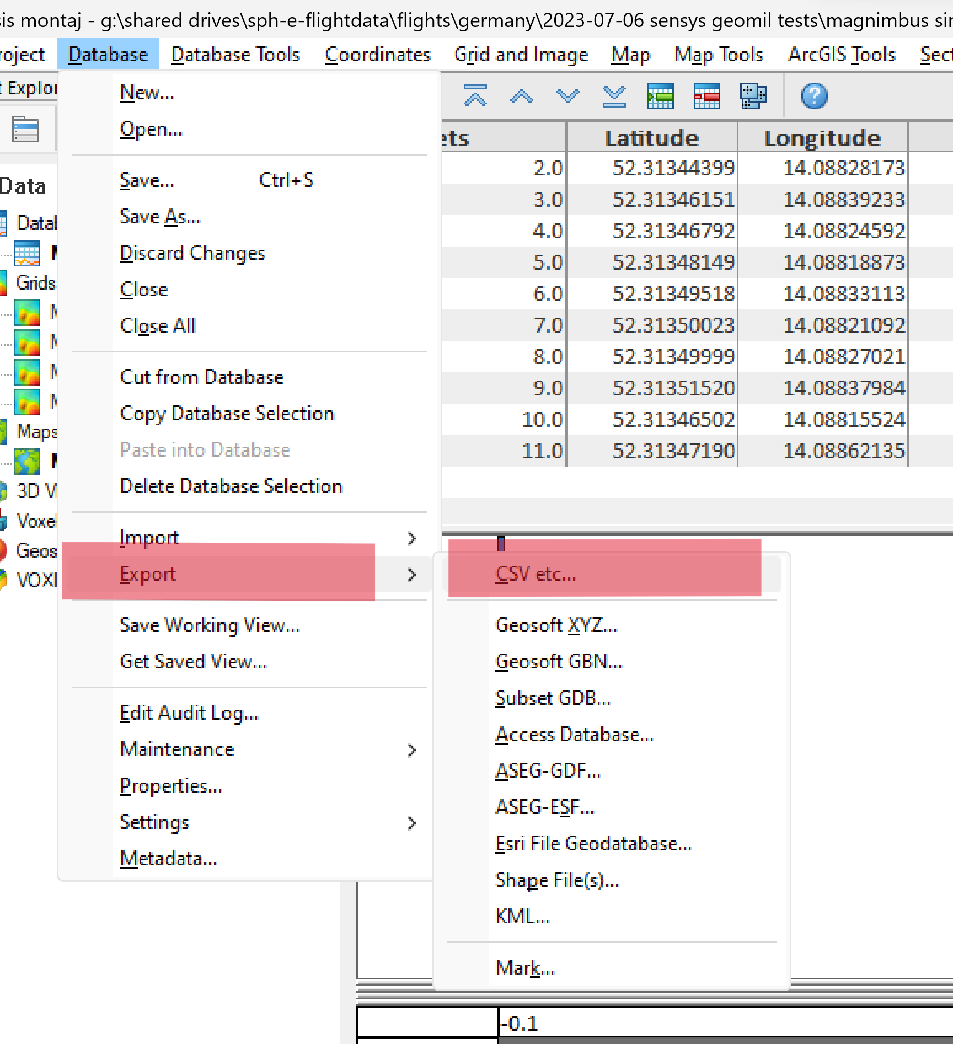Open the ArcGIS Tools menu
The width and height of the screenshot is (953, 1044).
pyautogui.click(x=842, y=55)
